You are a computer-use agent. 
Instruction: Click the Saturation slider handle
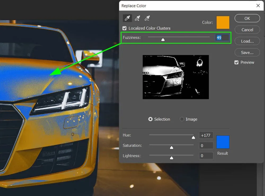171,148
